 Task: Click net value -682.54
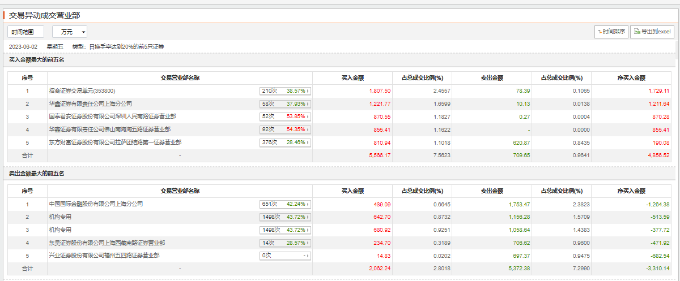(660, 257)
